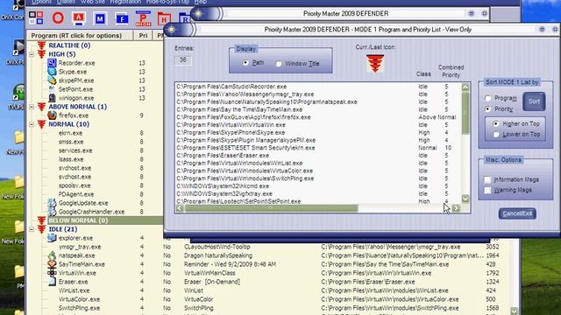Click the Cancel/Exit button
The width and height of the screenshot is (561, 315).
(517, 213)
